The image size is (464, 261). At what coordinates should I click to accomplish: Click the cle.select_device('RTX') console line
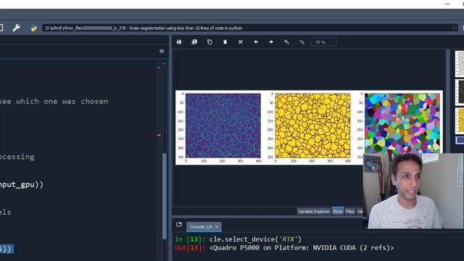[255, 239]
